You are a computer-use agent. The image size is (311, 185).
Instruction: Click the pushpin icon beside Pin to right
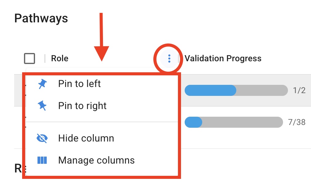point(42,106)
